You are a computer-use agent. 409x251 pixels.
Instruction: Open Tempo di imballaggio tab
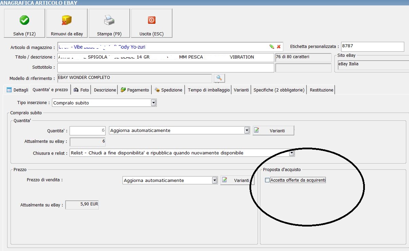209,90
